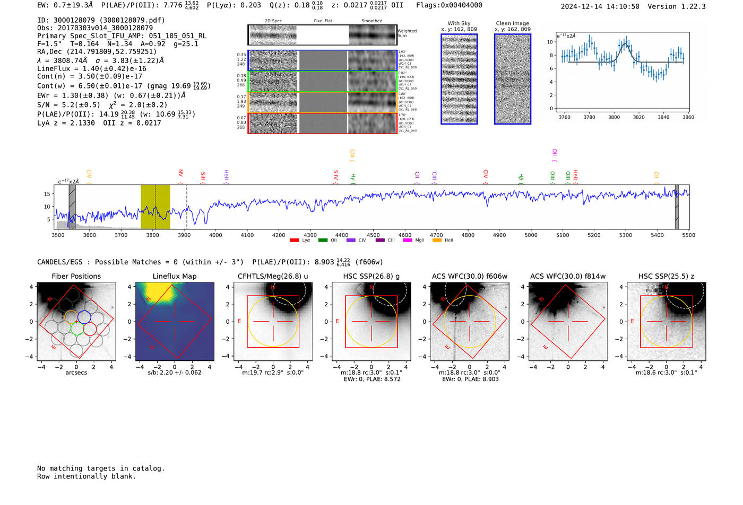Image resolution: width=743 pixels, height=505 pixels.
Task: Click the Cont(w) gmag 19.69 line
Action: 124,86
